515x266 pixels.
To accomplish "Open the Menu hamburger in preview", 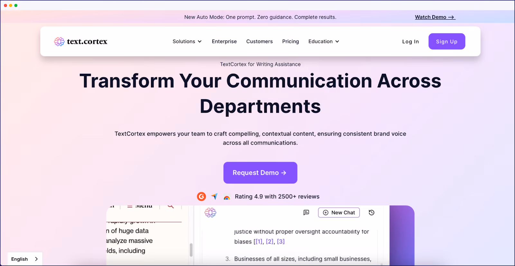I will pos(140,206).
